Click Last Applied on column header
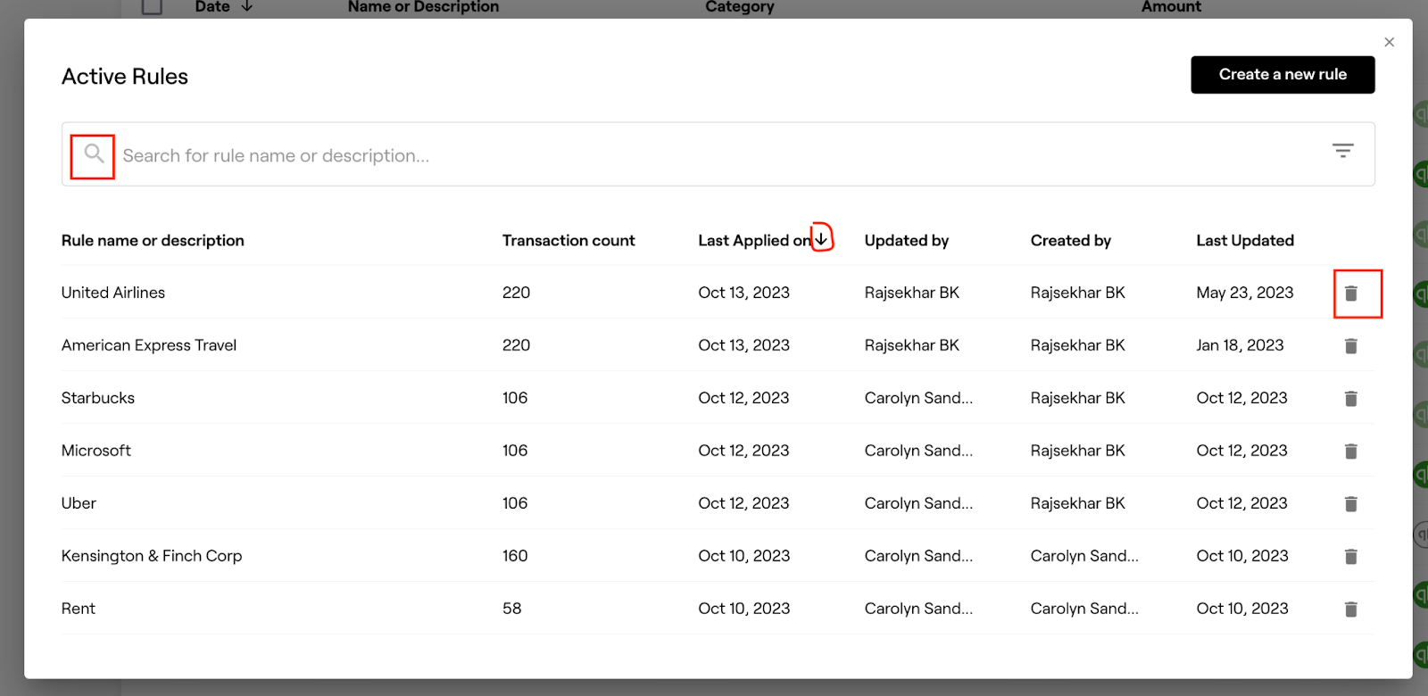This screenshot has height=696, width=1428. coord(754,240)
